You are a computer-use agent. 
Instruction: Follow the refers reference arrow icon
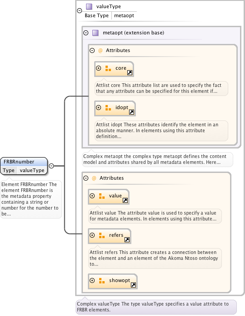point(127,239)
